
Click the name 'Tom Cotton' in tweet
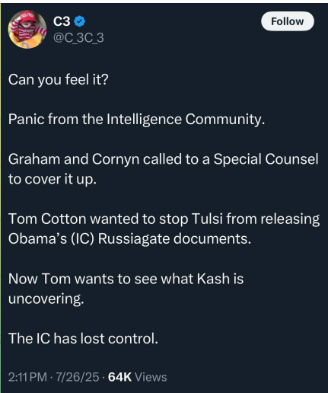(47, 219)
